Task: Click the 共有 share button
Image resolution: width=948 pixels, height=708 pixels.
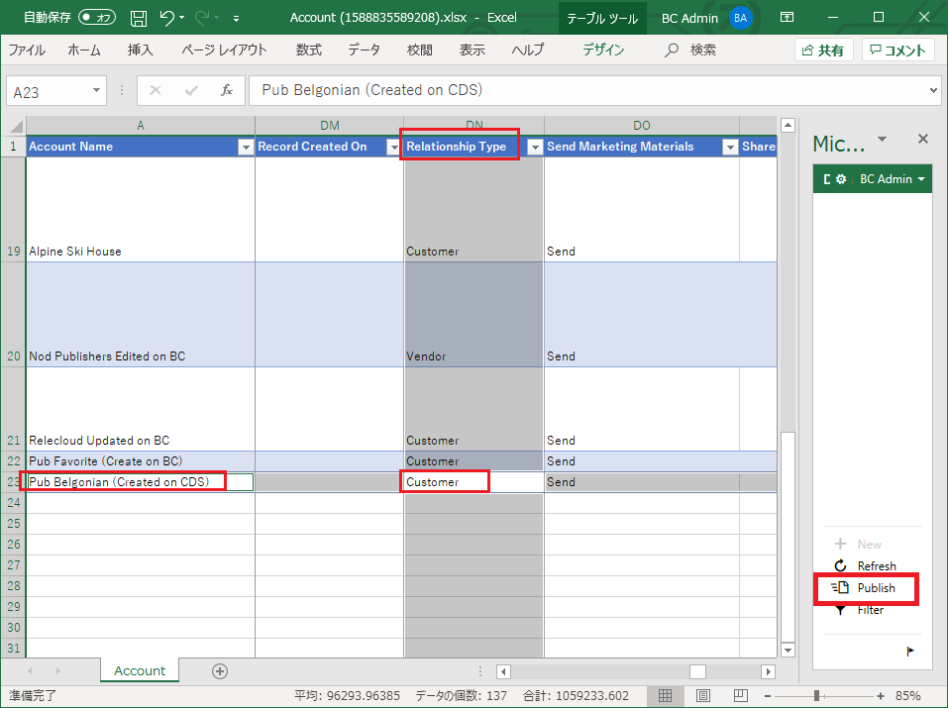Action: 823,51
